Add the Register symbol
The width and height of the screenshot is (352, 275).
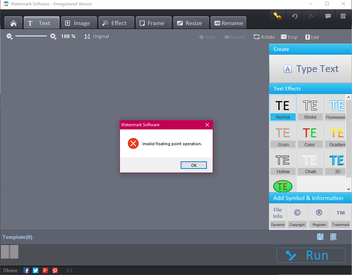(319, 216)
